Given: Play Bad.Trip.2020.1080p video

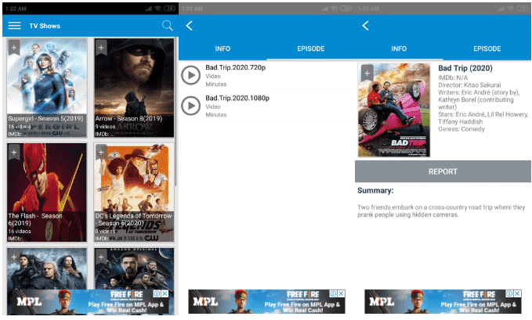Looking at the screenshot, I should 190,106.
